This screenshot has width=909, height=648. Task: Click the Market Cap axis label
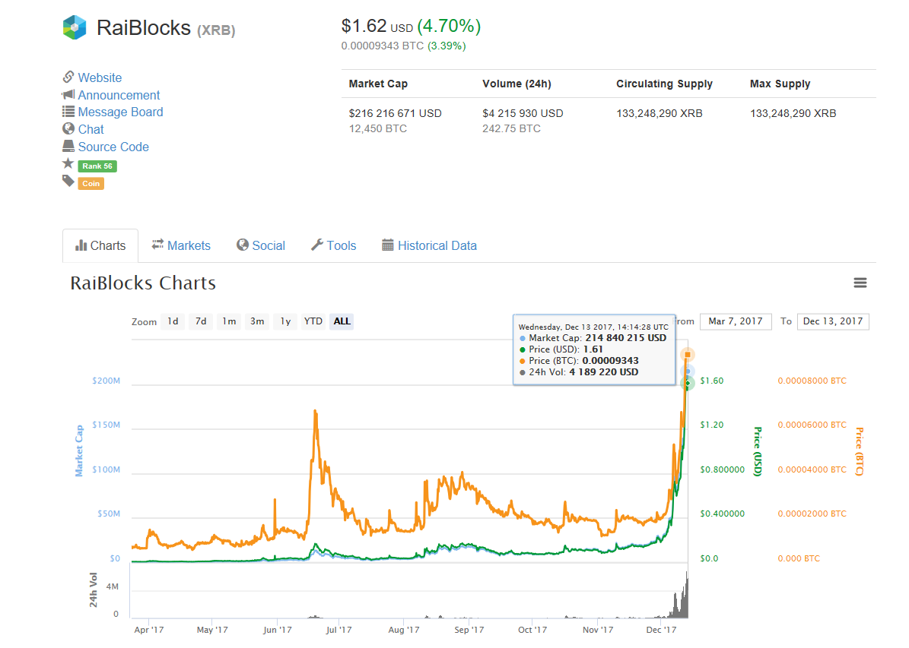[79, 450]
